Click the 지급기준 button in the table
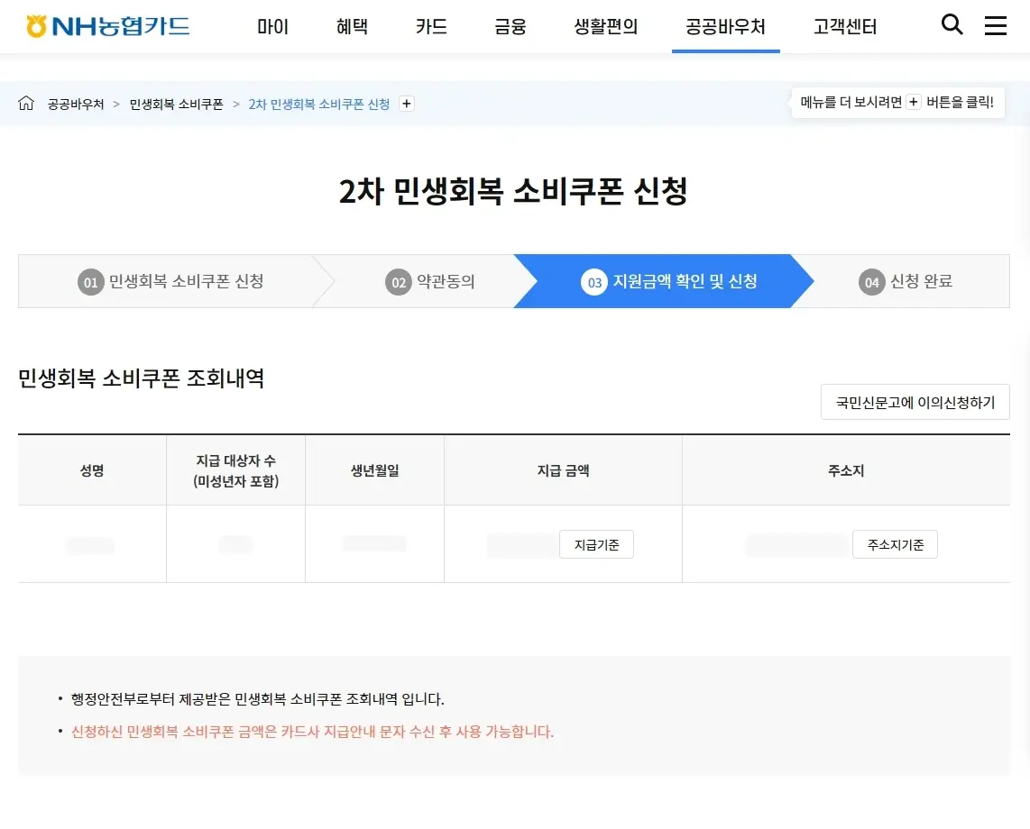Image resolution: width=1030 pixels, height=829 pixels. [596, 544]
